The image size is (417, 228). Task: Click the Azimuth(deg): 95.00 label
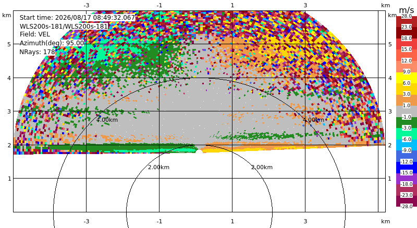52,43
